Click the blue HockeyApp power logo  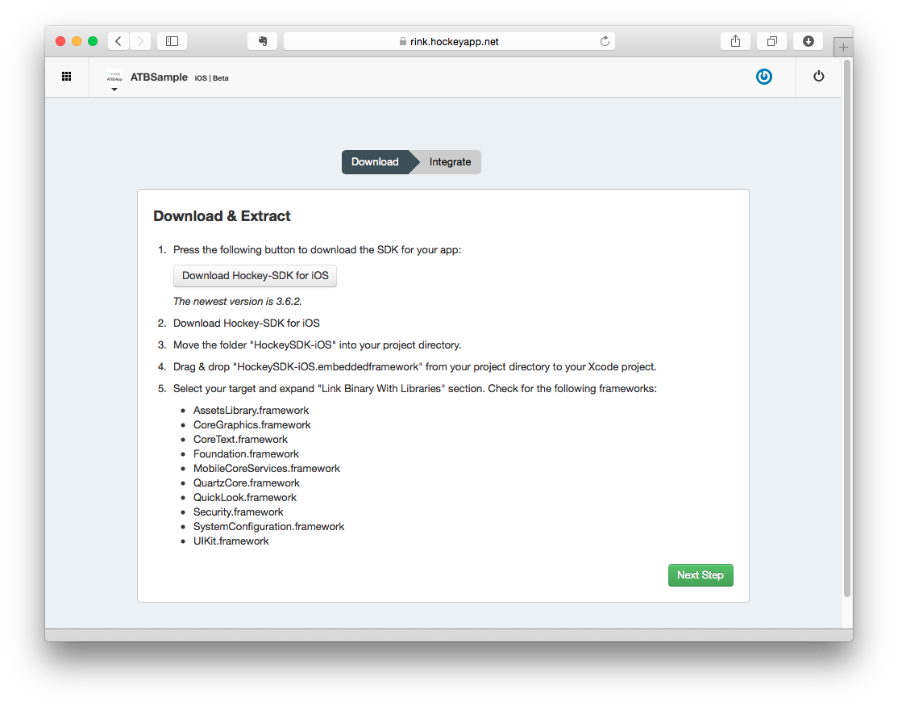tap(764, 77)
